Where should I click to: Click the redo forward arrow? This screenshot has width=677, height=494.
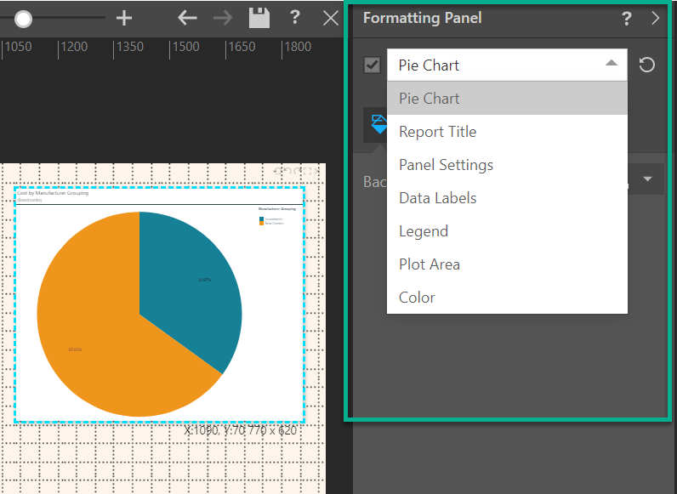[223, 18]
